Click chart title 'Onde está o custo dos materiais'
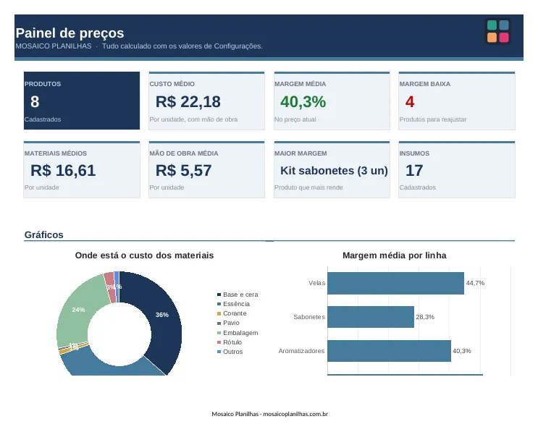 pyautogui.click(x=144, y=255)
